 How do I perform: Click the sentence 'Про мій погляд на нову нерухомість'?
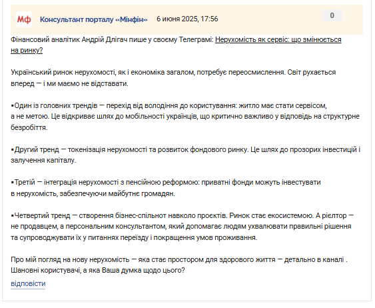click(179, 259)
